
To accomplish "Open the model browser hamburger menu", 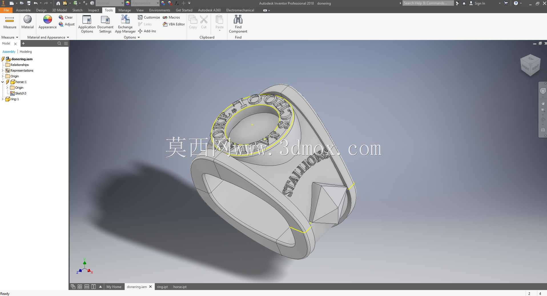I will coord(66,43).
